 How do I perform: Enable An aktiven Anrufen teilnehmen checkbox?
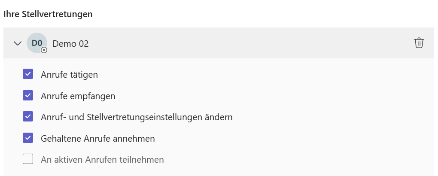tap(28, 159)
